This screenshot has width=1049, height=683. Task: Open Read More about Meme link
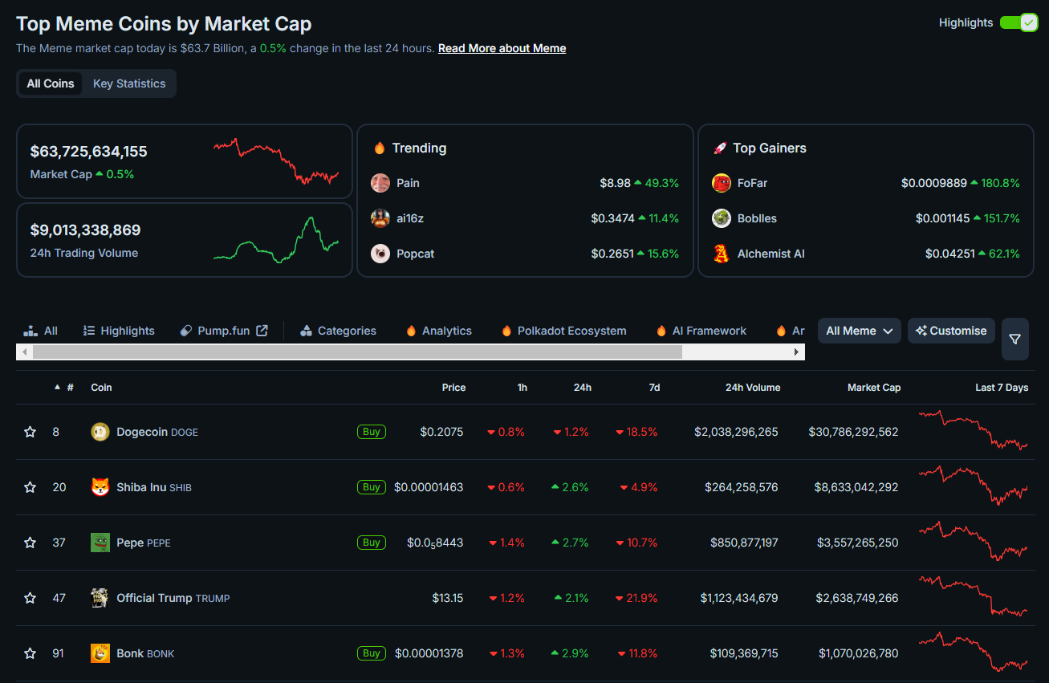(502, 48)
